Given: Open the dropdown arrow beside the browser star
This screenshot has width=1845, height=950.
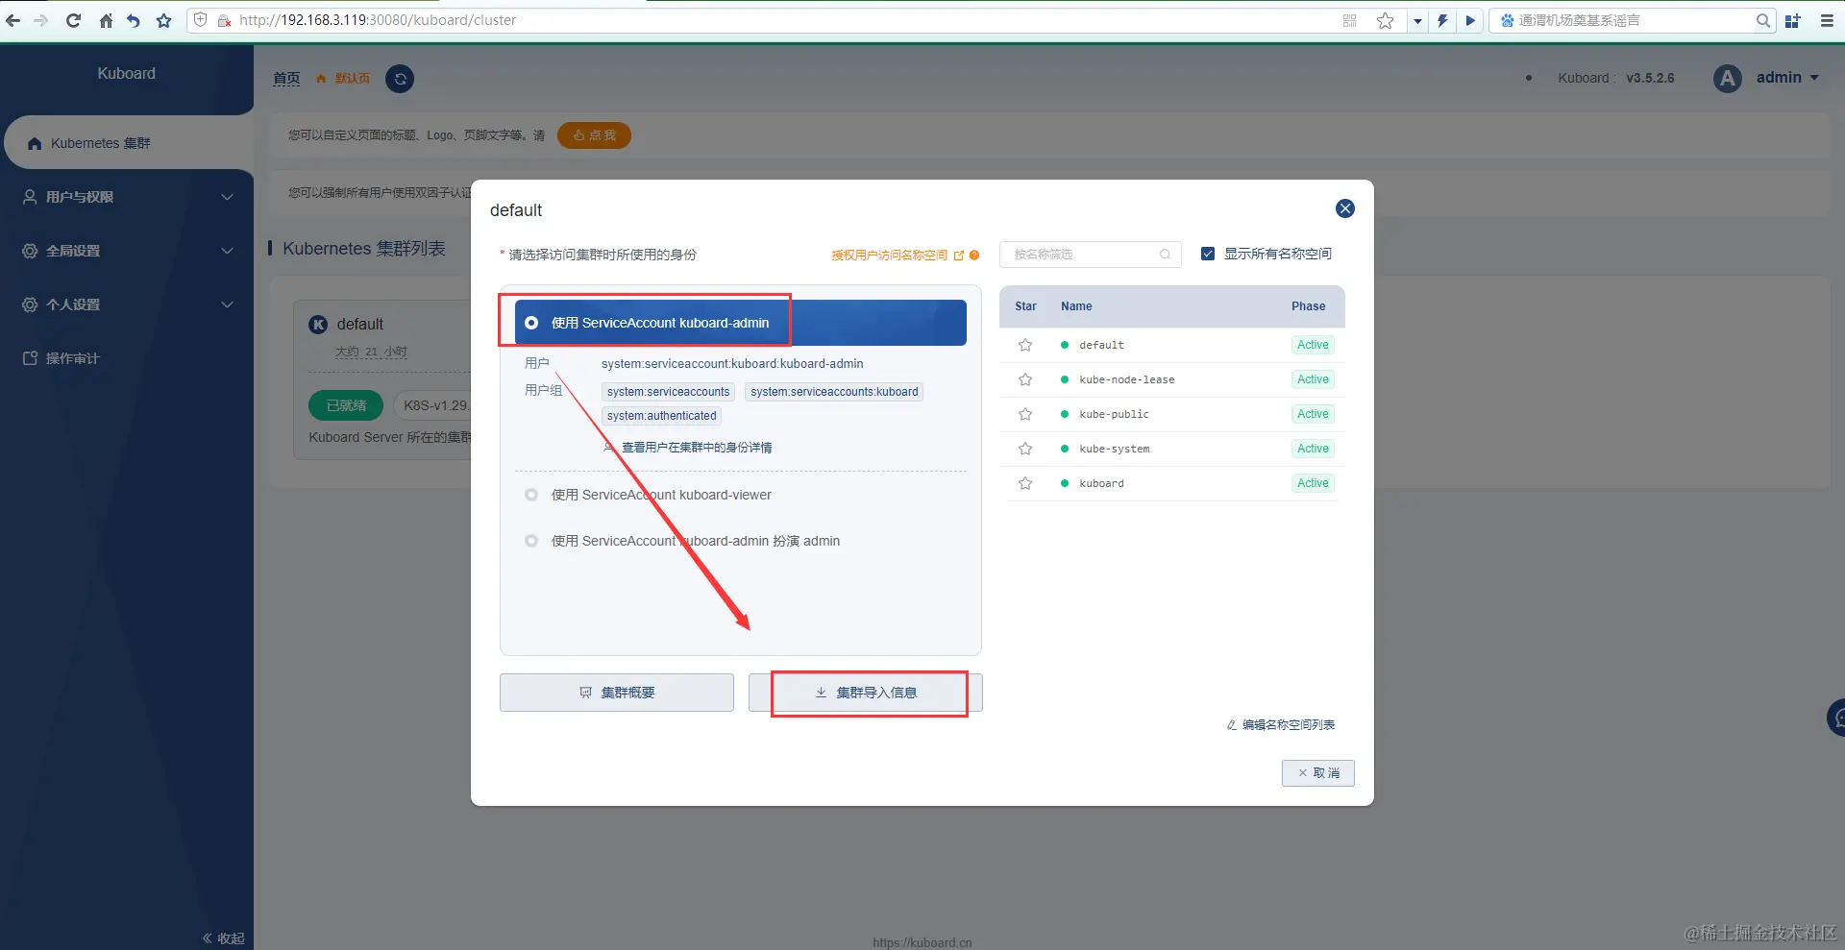Looking at the screenshot, I should [x=1417, y=20].
